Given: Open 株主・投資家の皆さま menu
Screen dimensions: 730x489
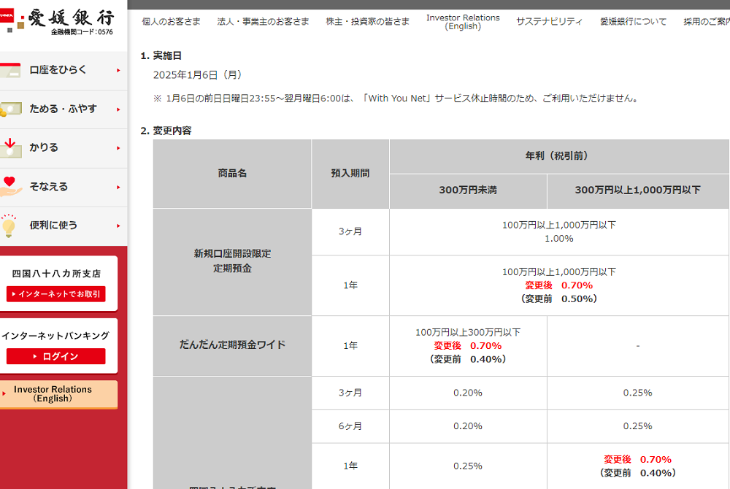Looking at the screenshot, I should pos(367,21).
